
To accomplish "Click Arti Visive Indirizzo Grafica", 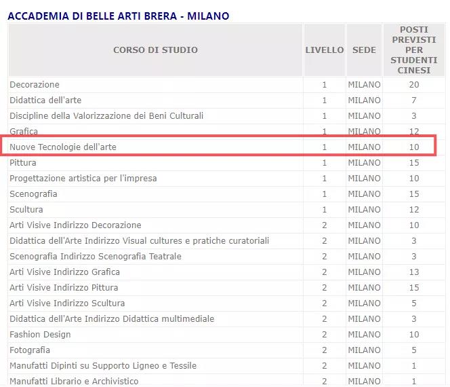I will click(64, 272).
